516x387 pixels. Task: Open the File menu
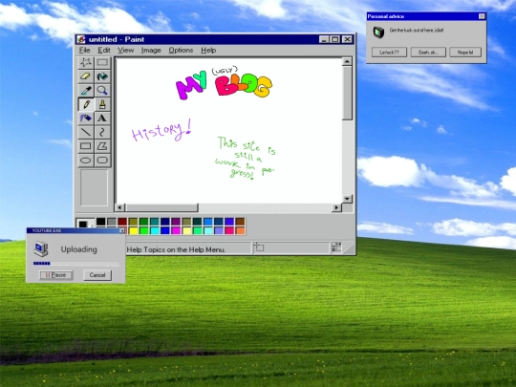85,50
